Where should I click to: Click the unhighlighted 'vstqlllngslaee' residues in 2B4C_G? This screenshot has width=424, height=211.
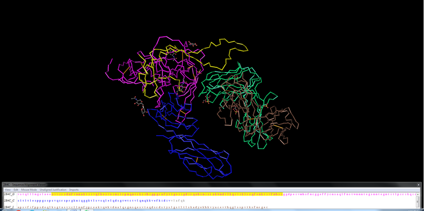point(34,194)
